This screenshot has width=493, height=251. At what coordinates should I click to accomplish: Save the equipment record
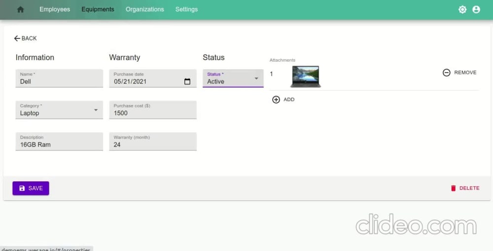click(31, 188)
